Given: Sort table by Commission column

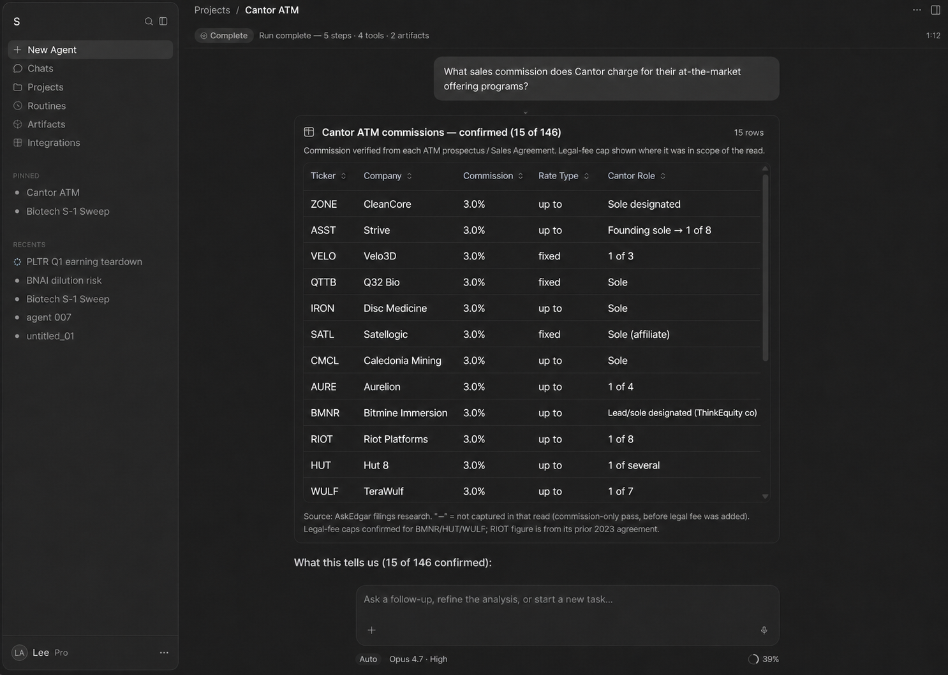Looking at the screenshot, I should coord(493,176).
